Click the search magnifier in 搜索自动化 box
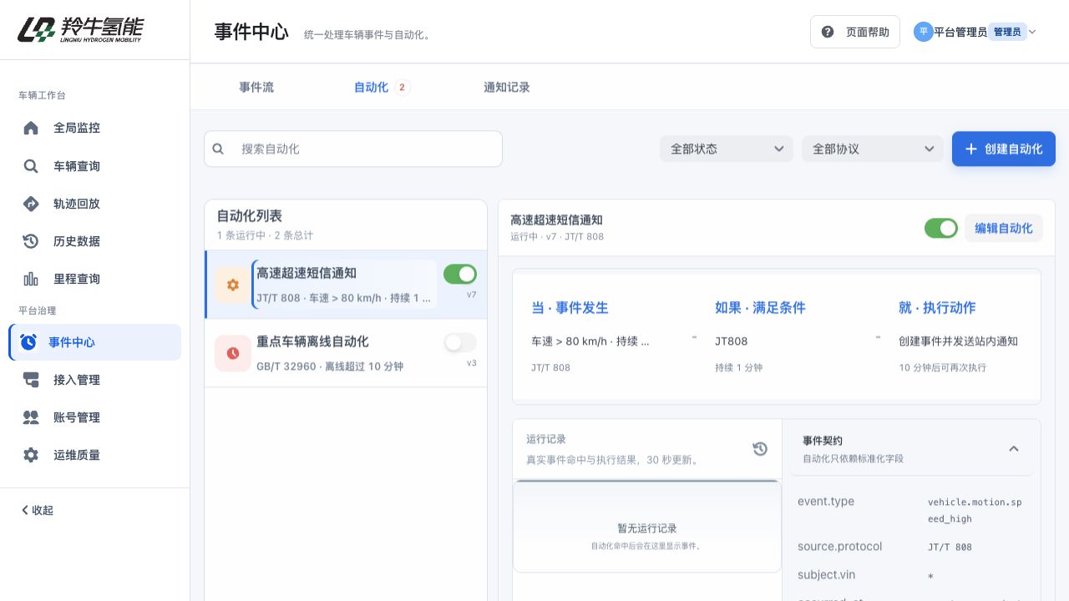This screenshot has height=601, width=1069. point(218,149)
